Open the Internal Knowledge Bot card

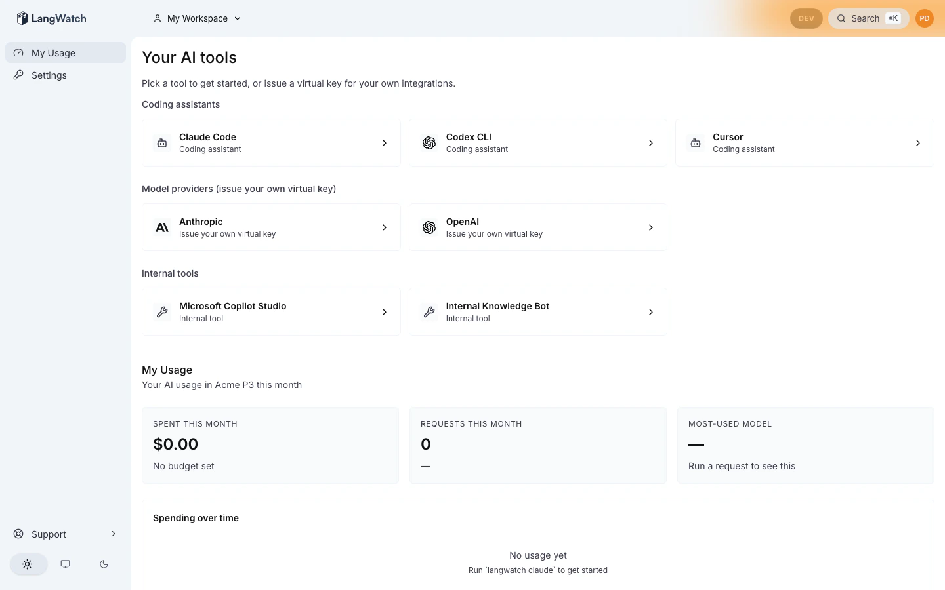coord(538,312)
